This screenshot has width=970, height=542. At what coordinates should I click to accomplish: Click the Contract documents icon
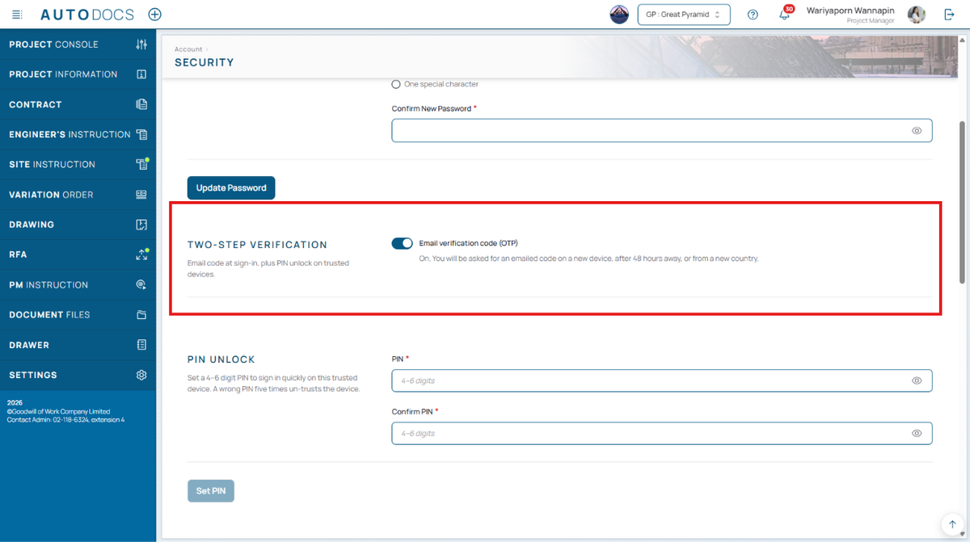pyautogui.click(x=141, y=104)
